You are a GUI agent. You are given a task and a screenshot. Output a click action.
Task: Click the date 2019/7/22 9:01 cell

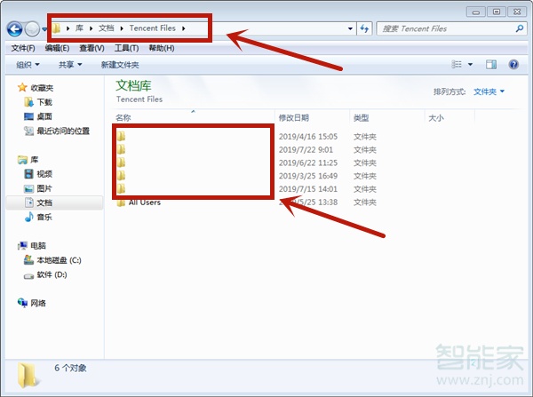click(x=306, y=150)
